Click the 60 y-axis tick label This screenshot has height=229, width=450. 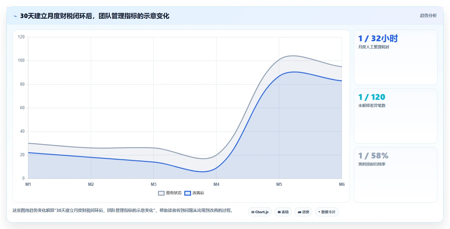22,108
